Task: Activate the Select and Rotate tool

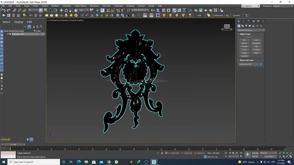Action: (x=66, y=10)
